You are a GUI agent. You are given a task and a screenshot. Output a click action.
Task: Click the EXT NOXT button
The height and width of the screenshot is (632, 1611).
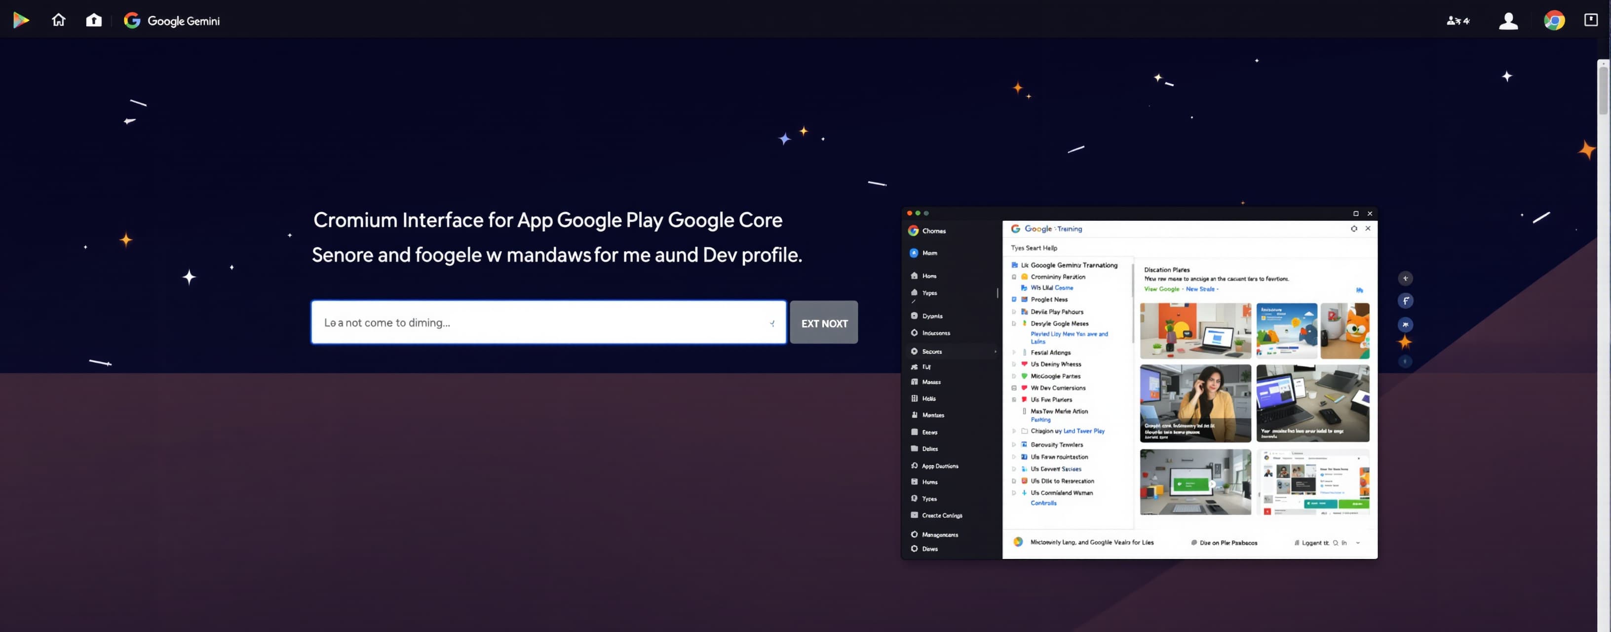tap(824, 322)
